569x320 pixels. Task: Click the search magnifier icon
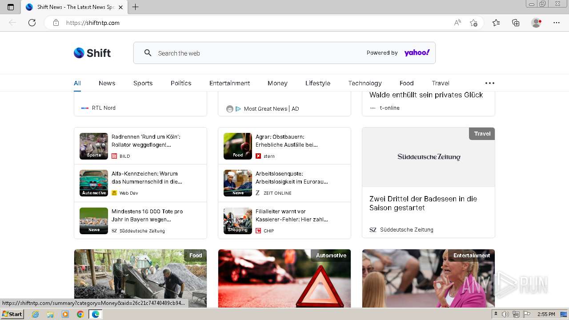click(x=148, y=53)
